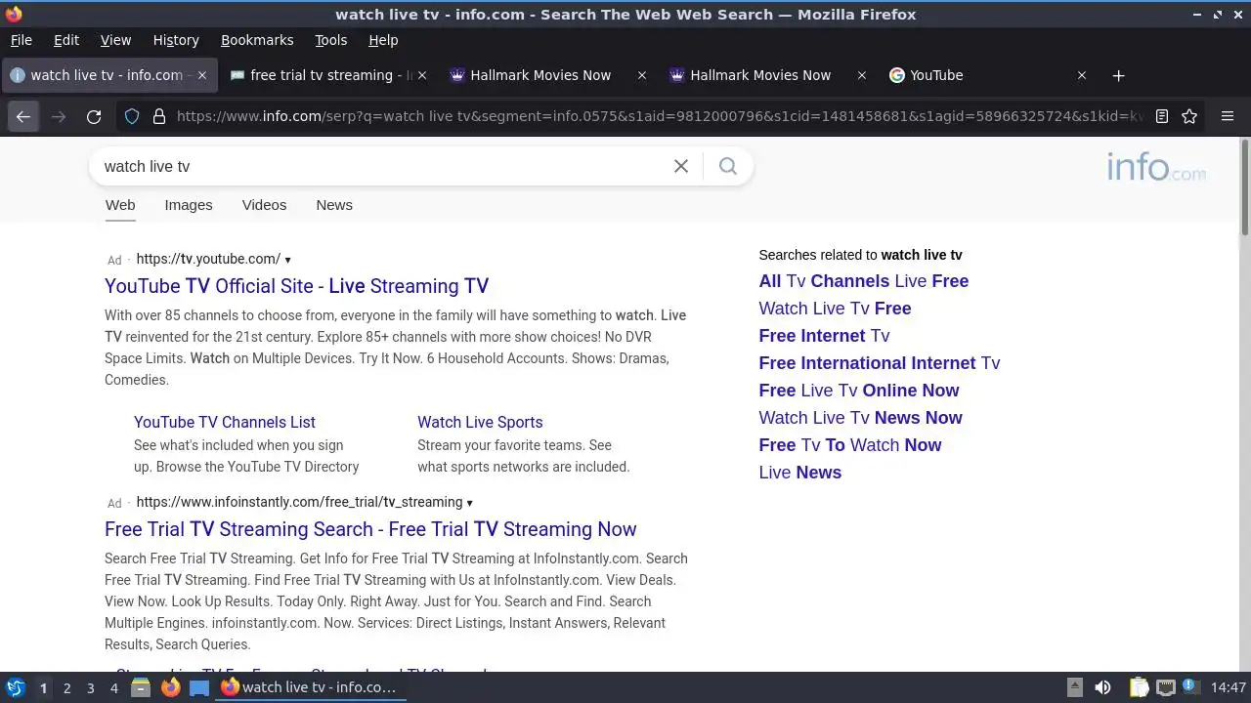Viewport: 1251px width, 703px height.
Task: Open the removable media tray icon
Action: (x=1074, y=687)
